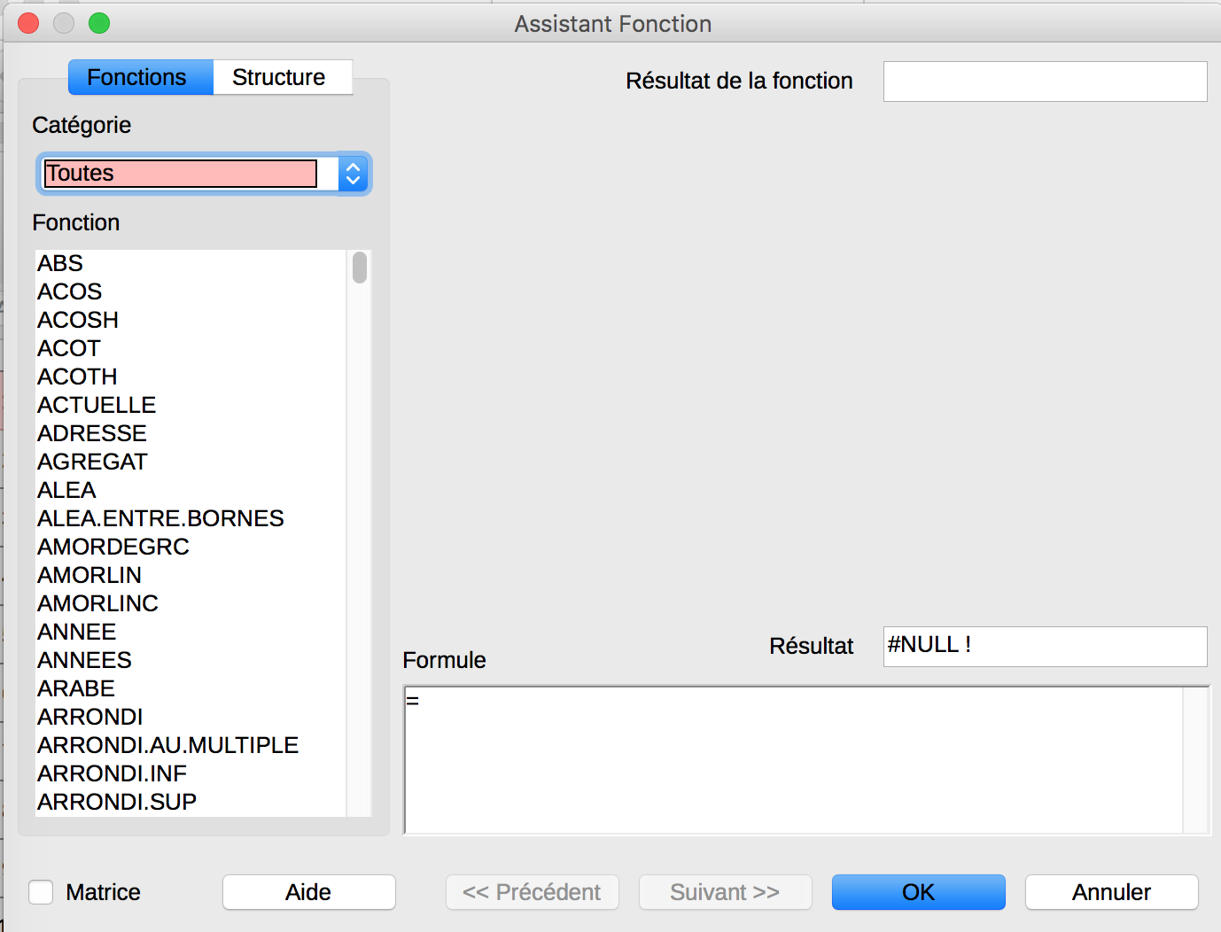Select ADRESSE in the function list
Screen dimensions: 1221x932
click(191, 433)
